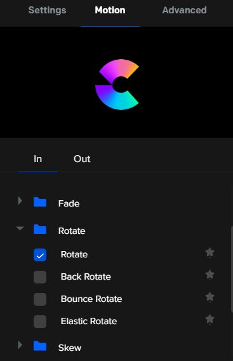Star the Back Rotate effect
This screenshot has width=233, height=361.
pyautogui.click(x=210, y=275)
